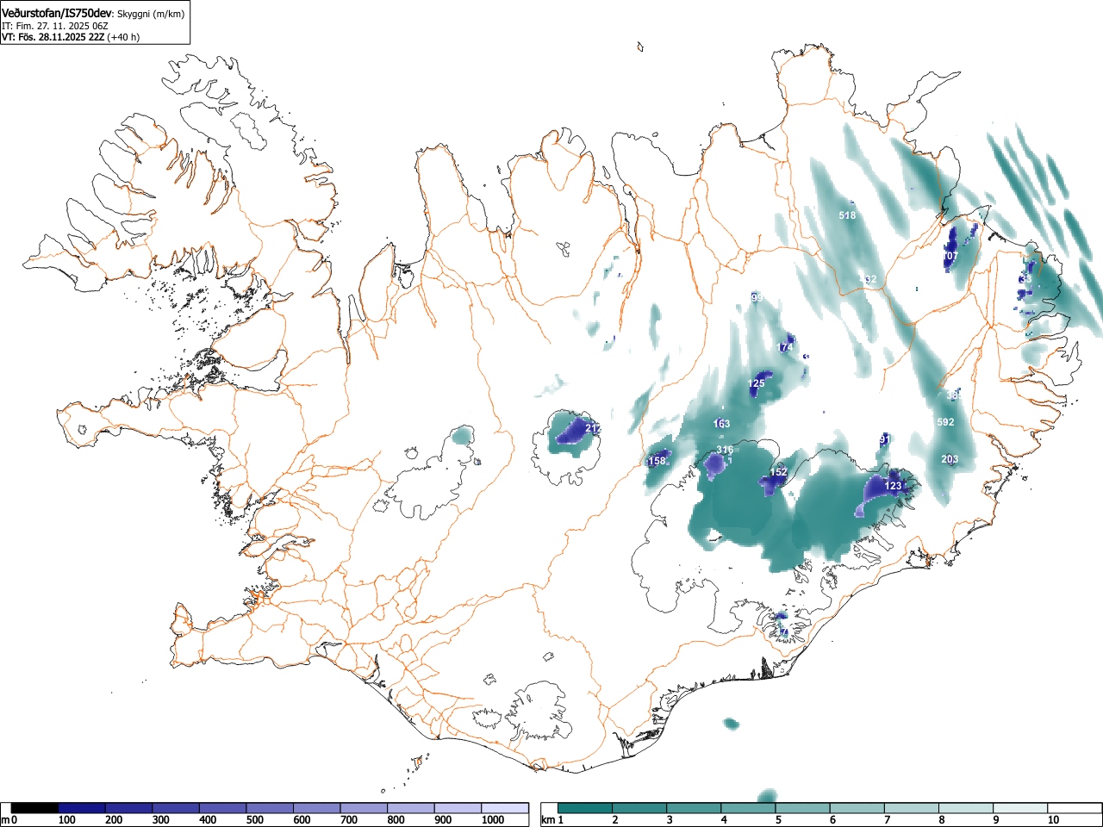The width and height of the screenshot is (1103, 827).
Task: Click the 316 visibility value
Action: (725, 450)
